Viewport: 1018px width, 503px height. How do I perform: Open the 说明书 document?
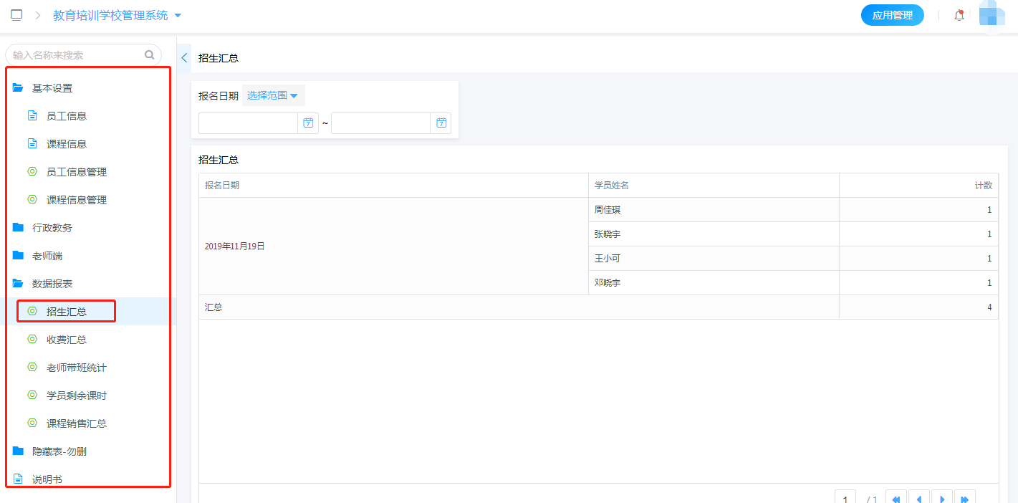[x=47, y=479]
